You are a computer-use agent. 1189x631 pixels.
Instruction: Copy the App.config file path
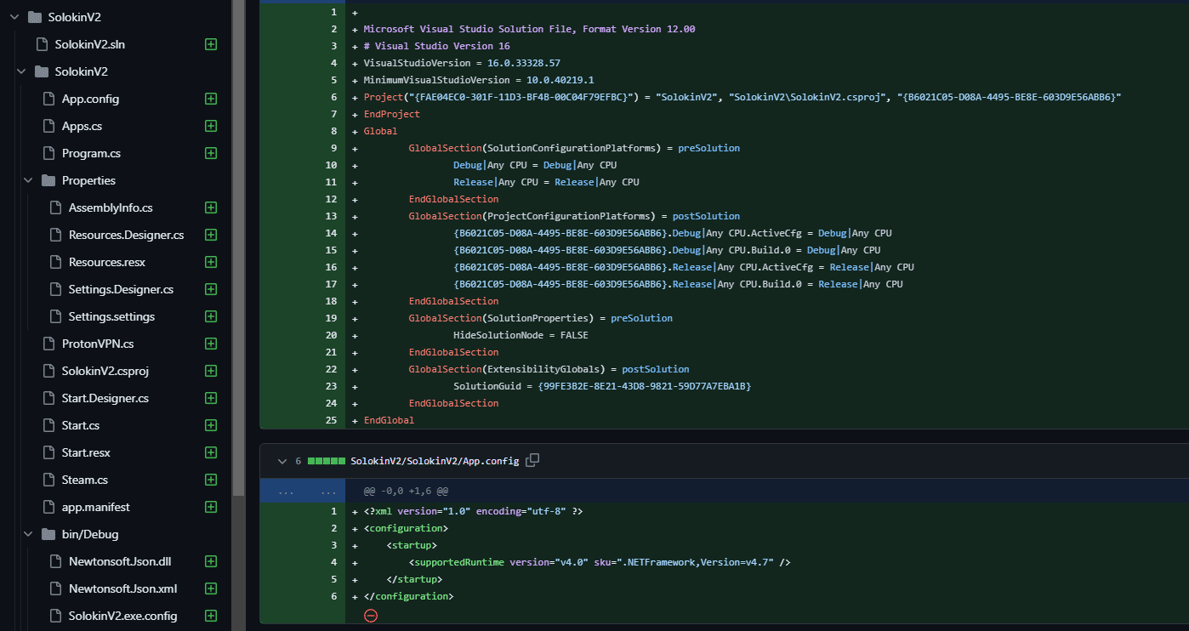click(532, 461)
